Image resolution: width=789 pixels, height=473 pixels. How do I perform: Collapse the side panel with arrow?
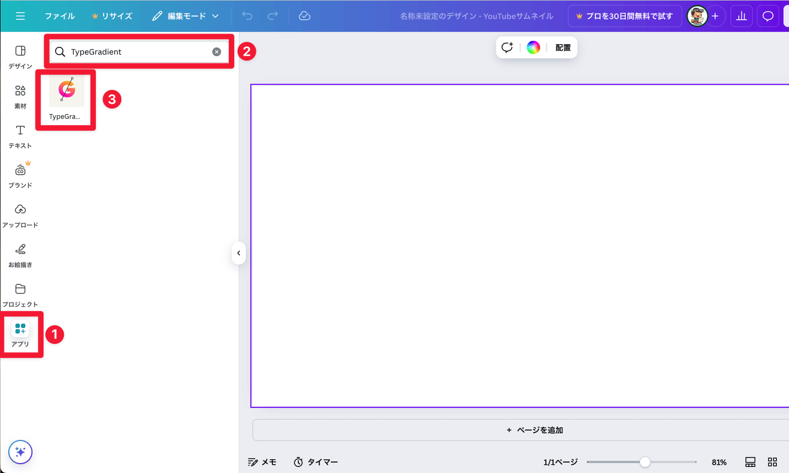239,253
